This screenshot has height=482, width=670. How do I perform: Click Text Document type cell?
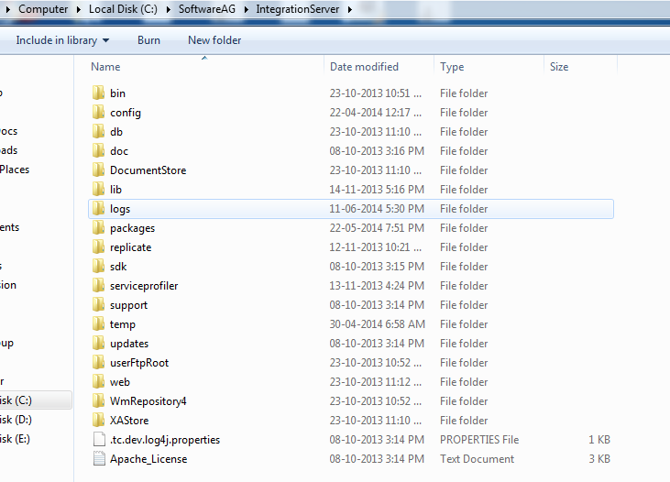(x=477, y=458)
